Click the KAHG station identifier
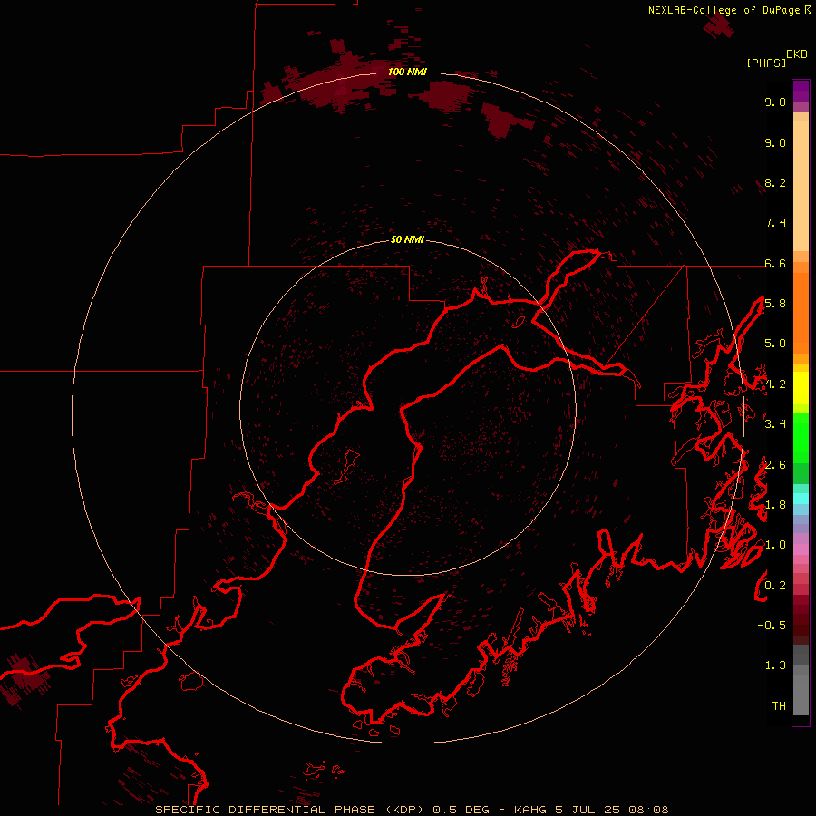The width and height of the screenshot is (816, 816). tap(529, 810)
